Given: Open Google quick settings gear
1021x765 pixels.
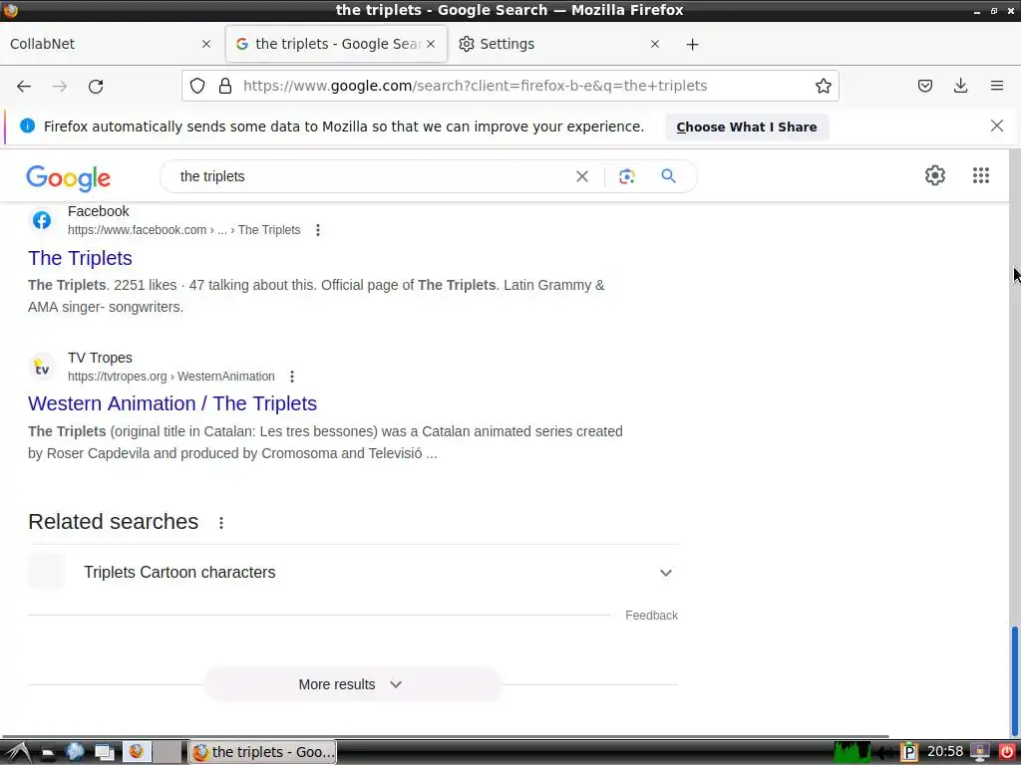Looking at the screenshot, I should (x=935, y=175).
